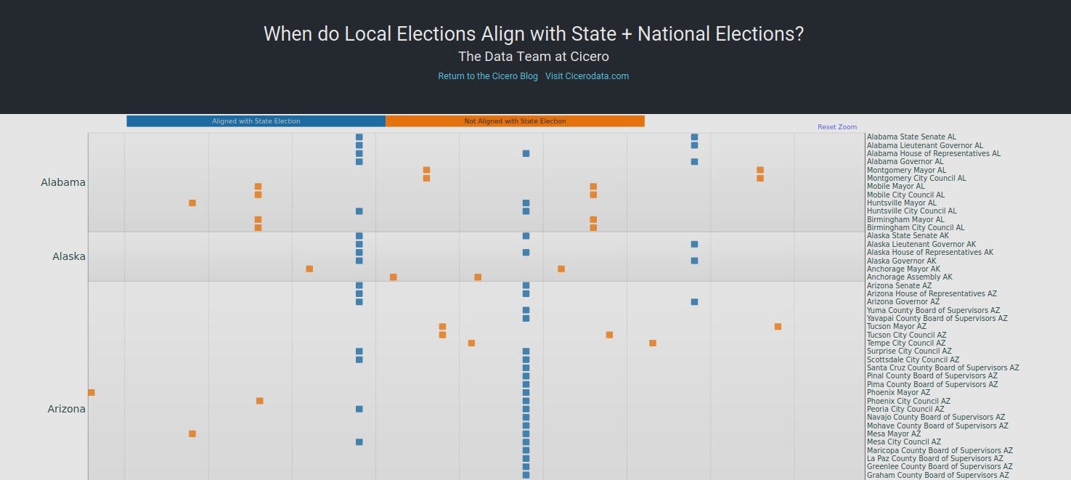Screen dimensions: 1071x480
Task: Collapse the Arizona state group
Action: point(67,409)
